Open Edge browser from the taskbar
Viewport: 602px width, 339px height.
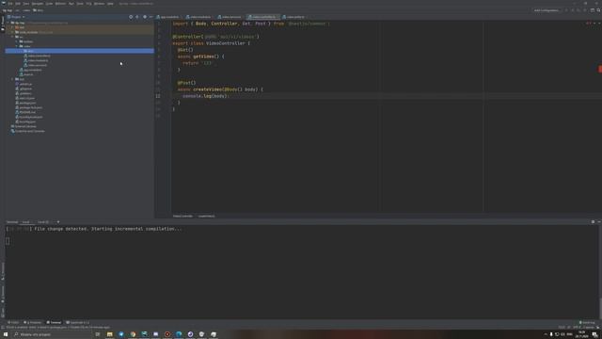pyautogui.click(x=179, y=334)
